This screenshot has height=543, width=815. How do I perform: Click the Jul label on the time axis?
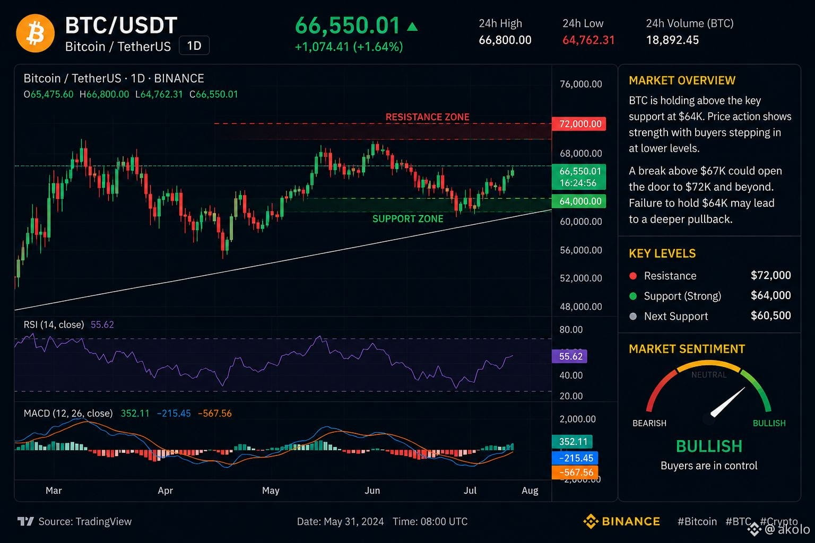[470, 491]
